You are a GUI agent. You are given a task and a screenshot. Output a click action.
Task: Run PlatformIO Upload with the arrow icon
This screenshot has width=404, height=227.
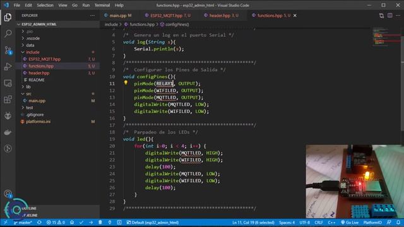pos(91,223)
